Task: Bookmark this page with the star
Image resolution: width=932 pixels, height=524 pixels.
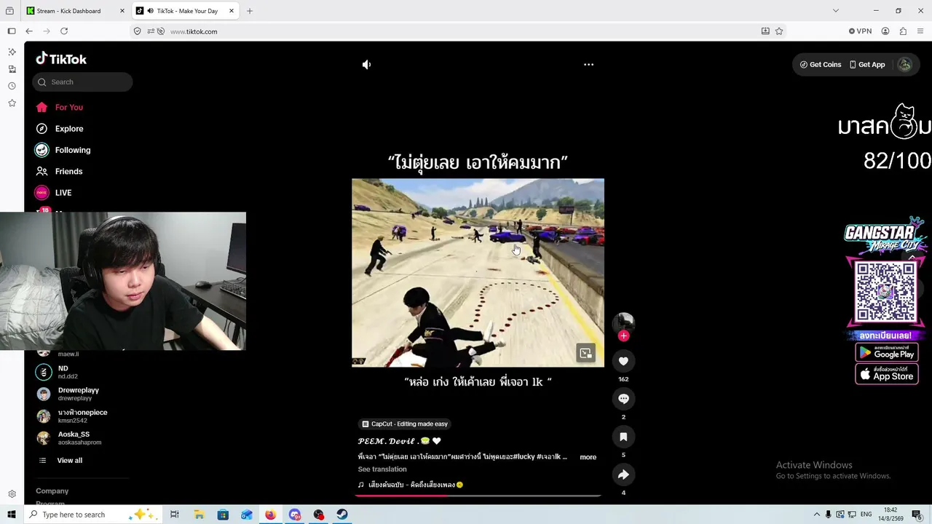Action: pyautogui.click(x=779, y=31)
